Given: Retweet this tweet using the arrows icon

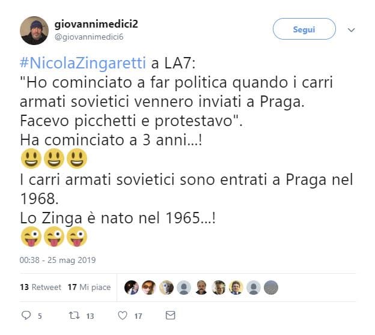Looking at the screenshot, I should [73, 315].
